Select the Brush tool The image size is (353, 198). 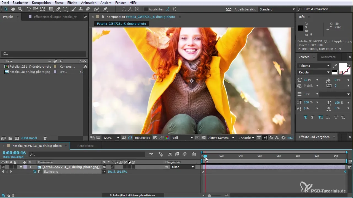pos(74,9)
